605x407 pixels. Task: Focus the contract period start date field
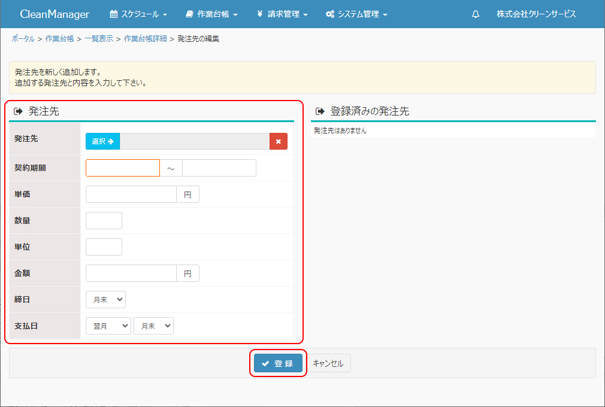coord(123,168)
